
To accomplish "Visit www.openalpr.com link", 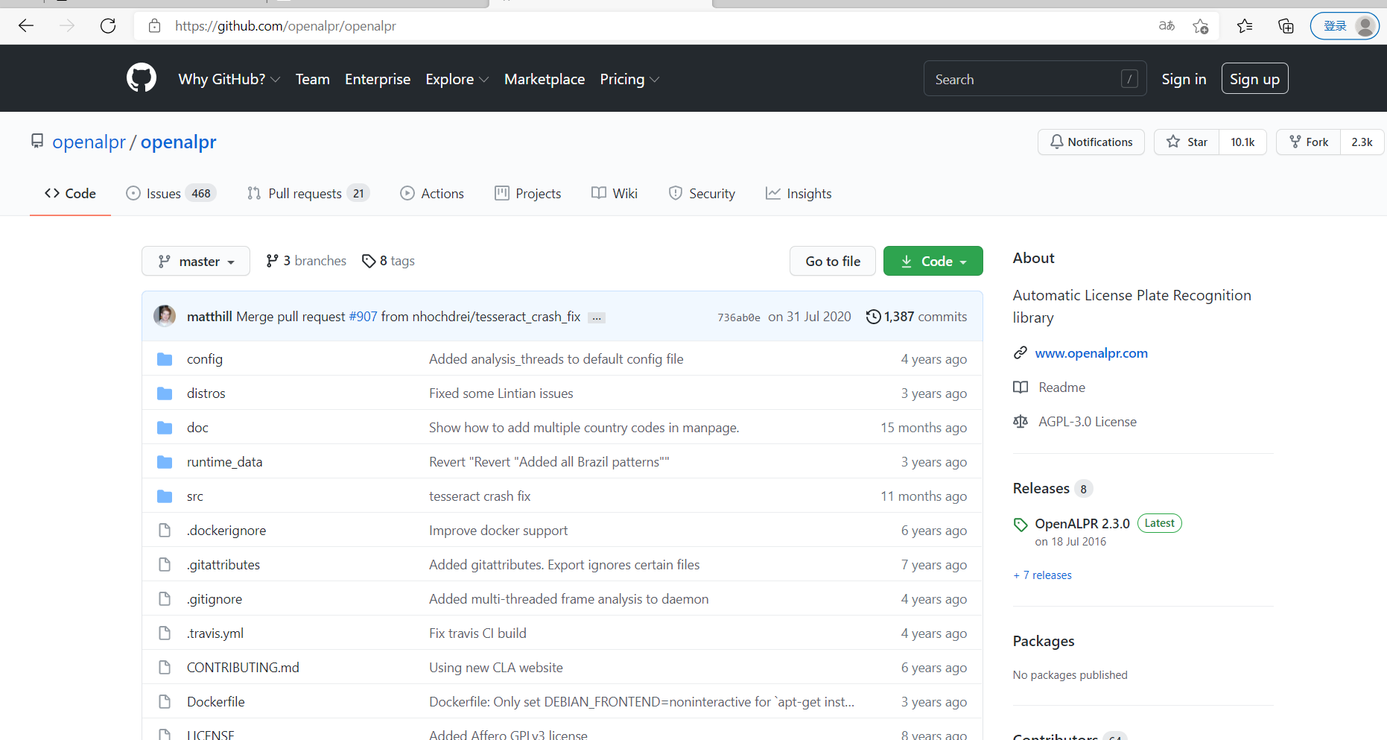I will pyautogui.click(x=1091, y=353).
